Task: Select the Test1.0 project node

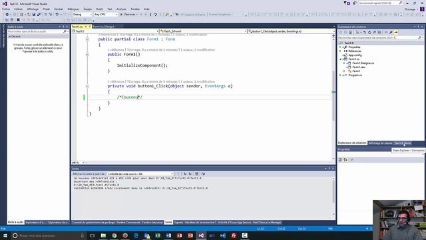Action: 349,43
